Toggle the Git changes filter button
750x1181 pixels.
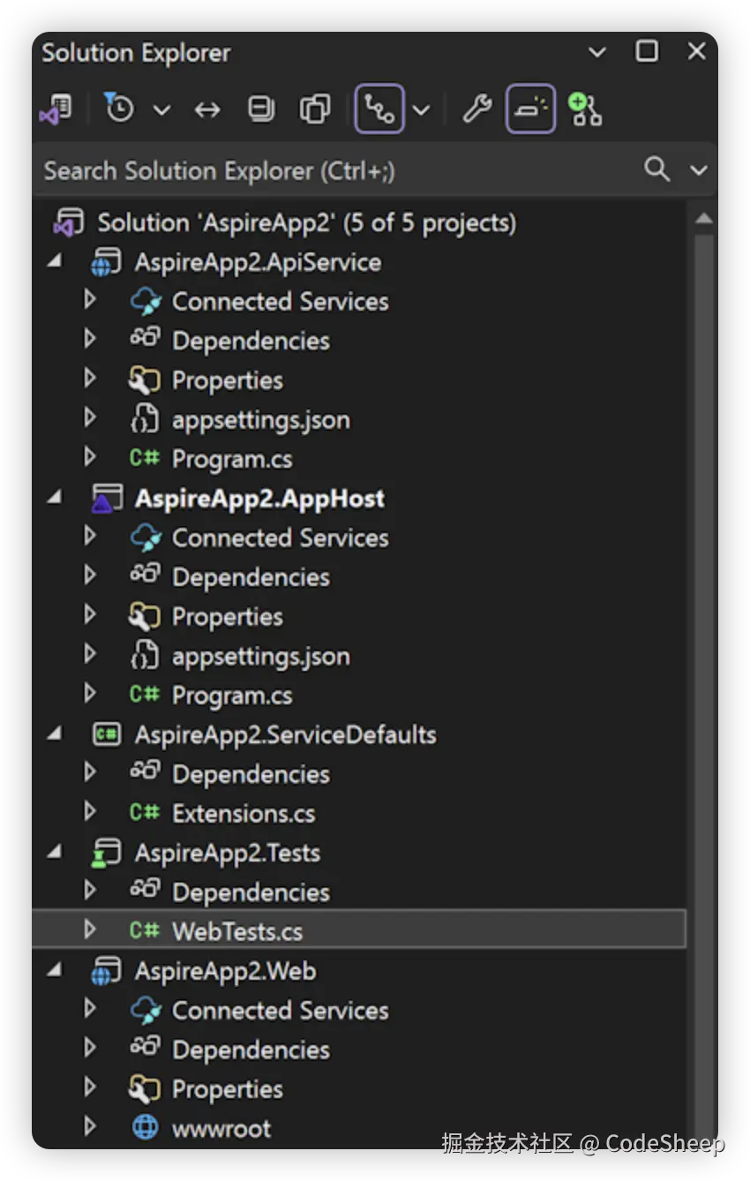point(379,109)
